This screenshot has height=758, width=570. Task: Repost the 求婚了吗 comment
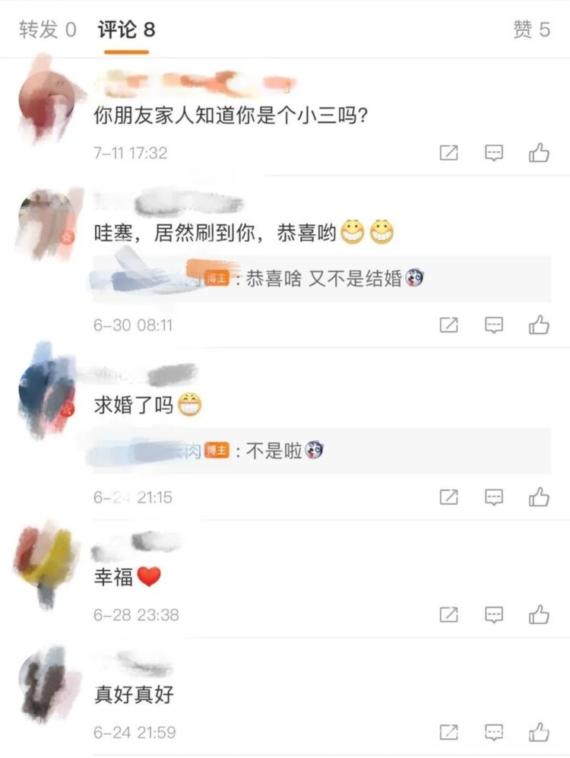click(448, 497)
